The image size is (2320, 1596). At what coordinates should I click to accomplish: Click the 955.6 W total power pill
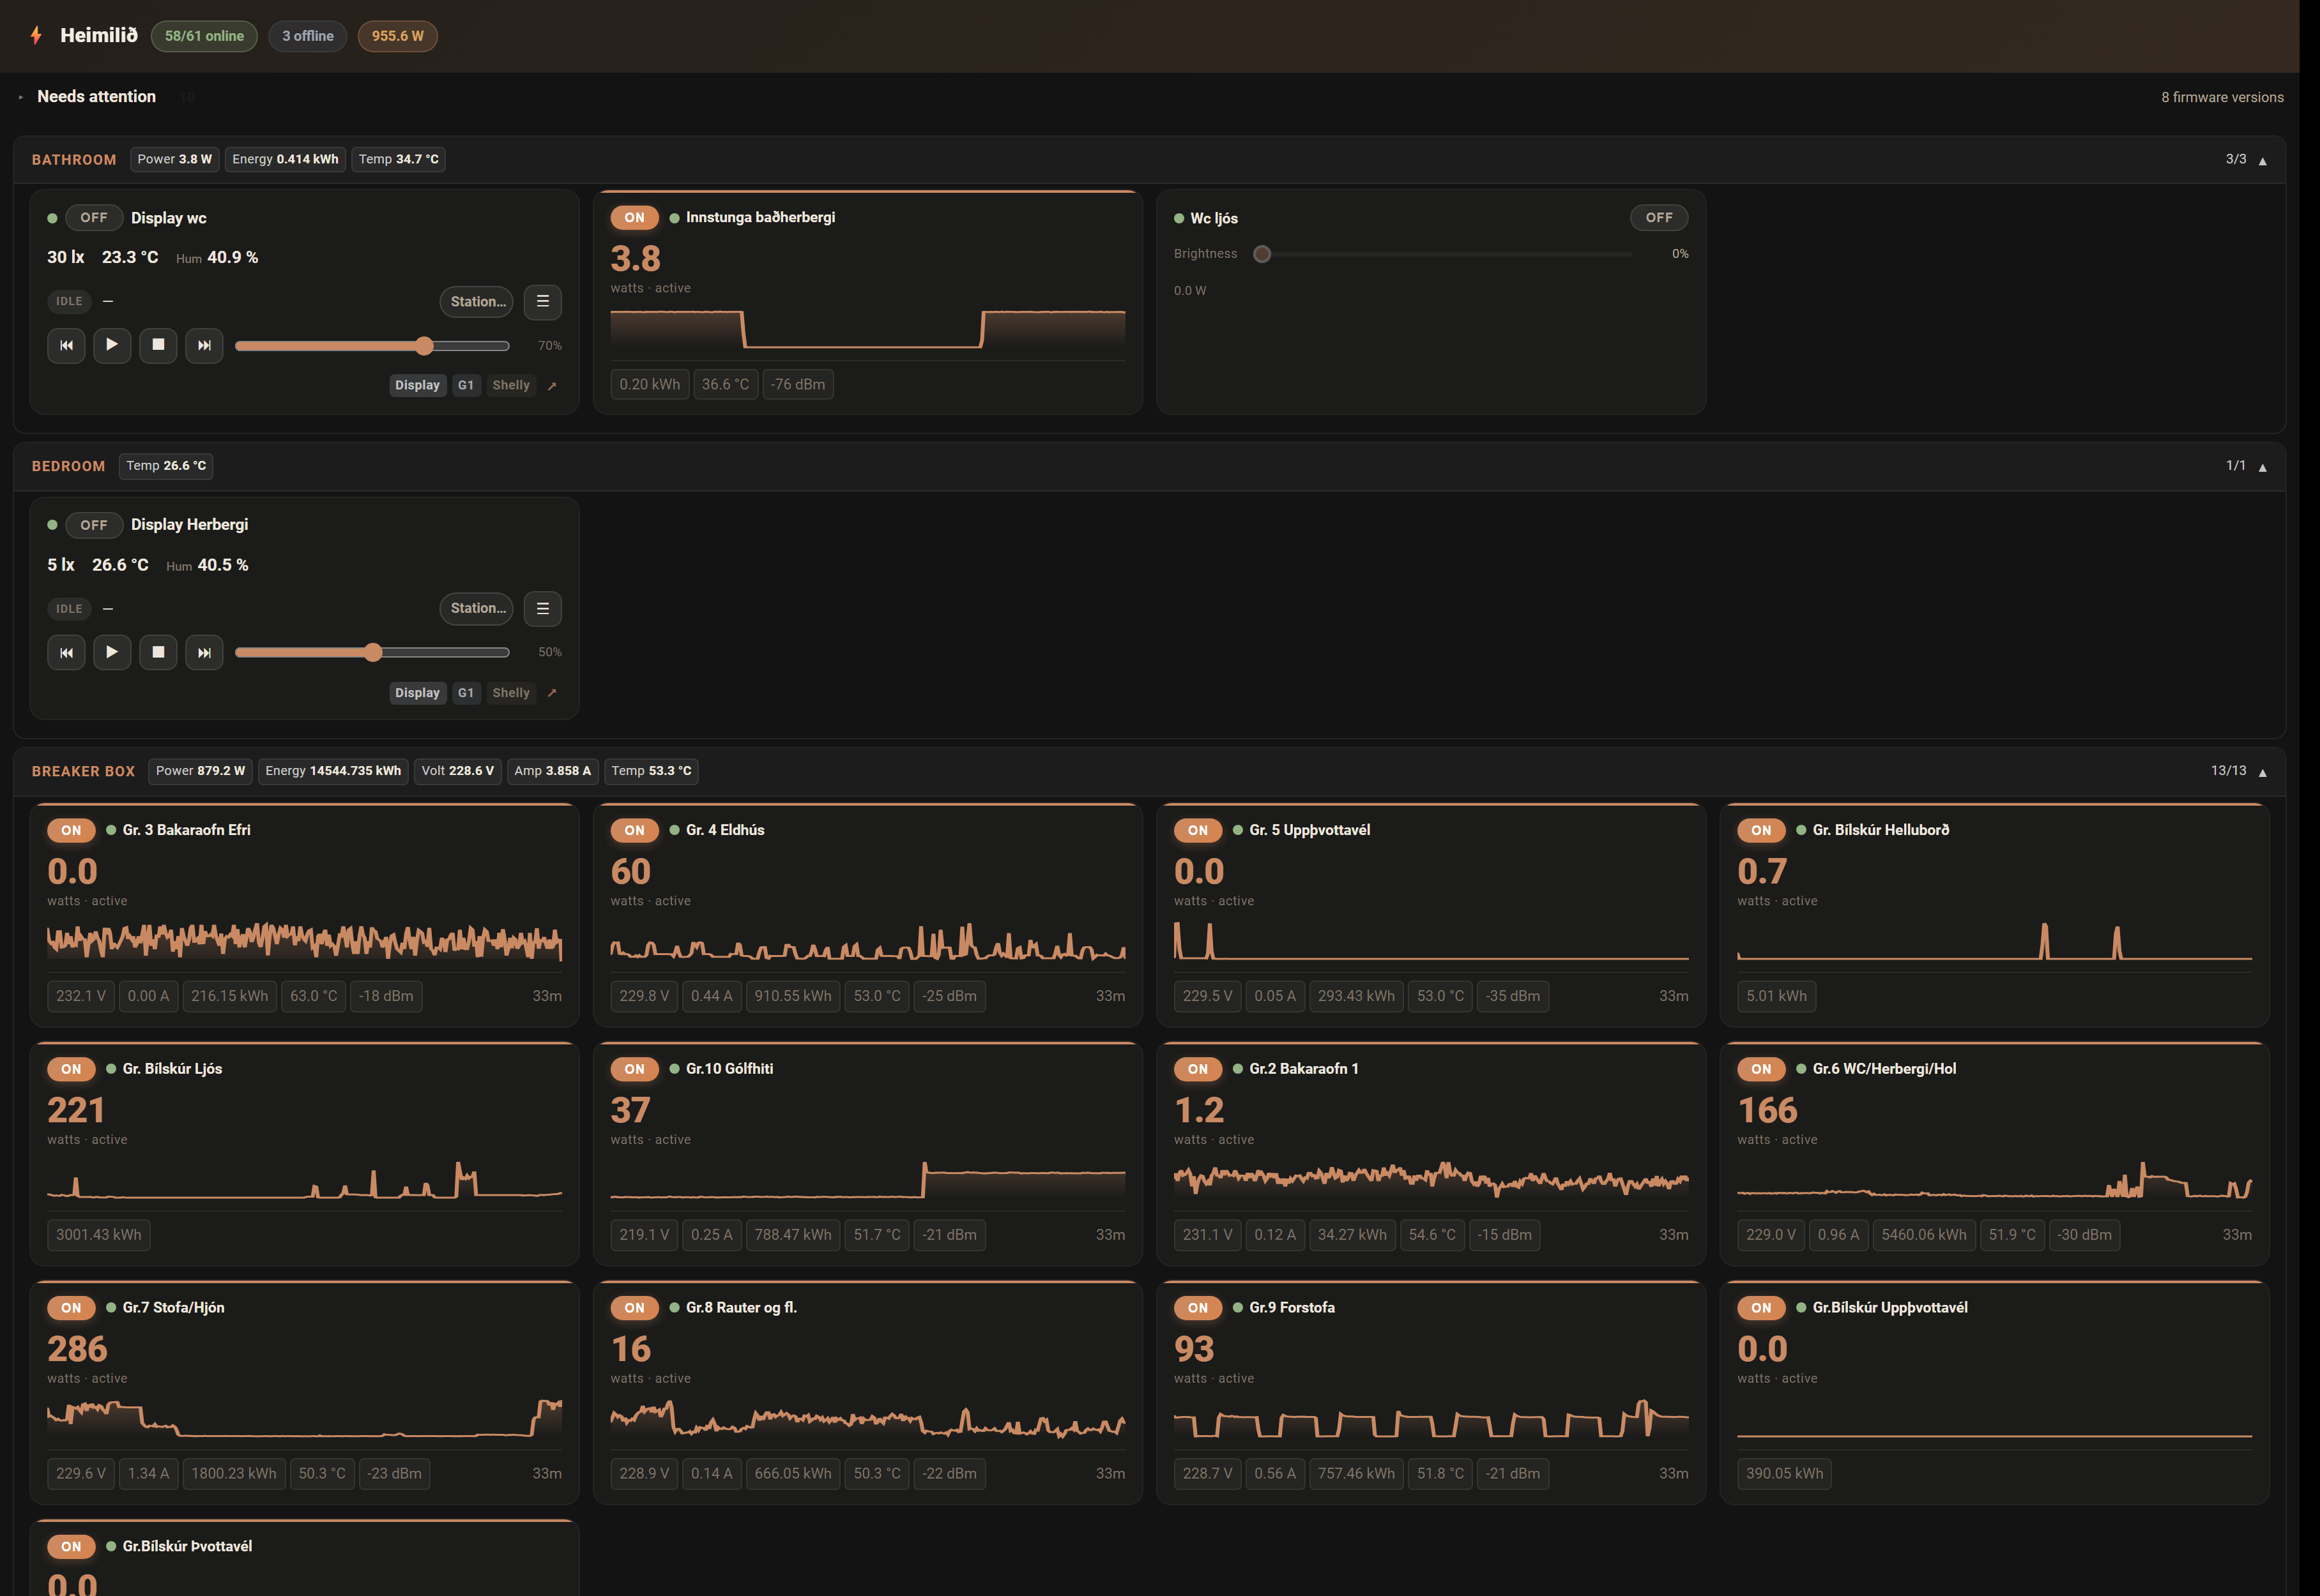pos(397,36)
